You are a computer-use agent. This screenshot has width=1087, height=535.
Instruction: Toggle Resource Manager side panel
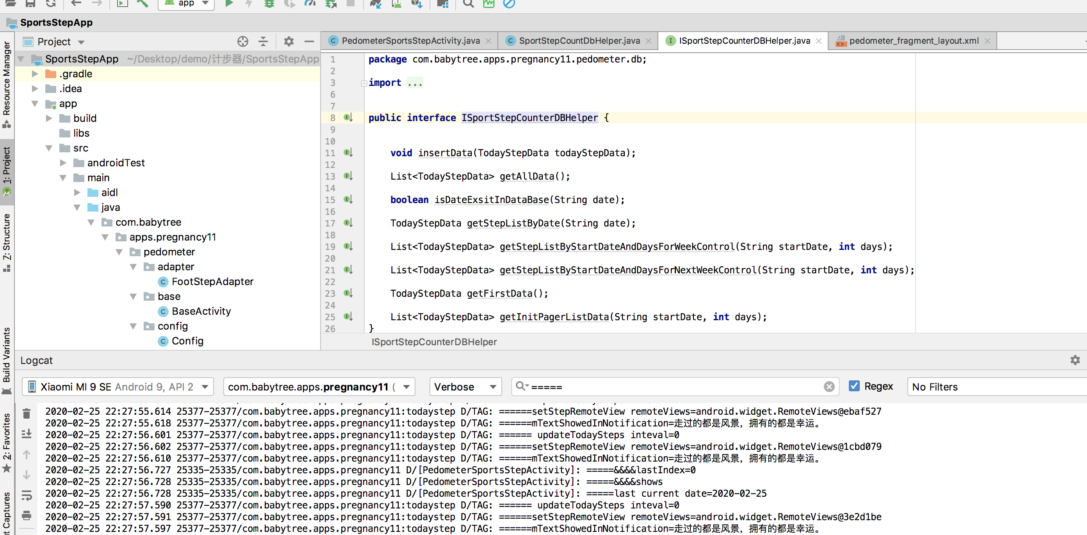7,84
